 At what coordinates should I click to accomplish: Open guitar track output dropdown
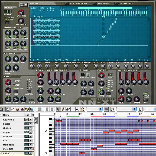click(30, 153)
